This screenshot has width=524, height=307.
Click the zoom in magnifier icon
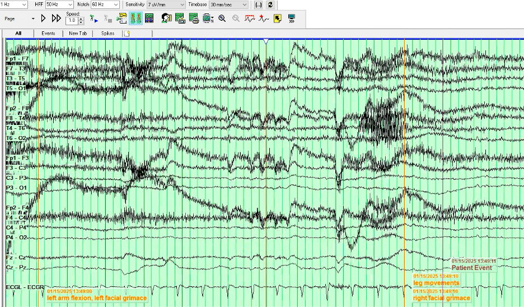222,18
